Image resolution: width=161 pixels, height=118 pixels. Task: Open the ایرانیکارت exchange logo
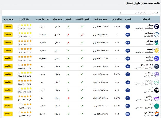pos(157,35)
